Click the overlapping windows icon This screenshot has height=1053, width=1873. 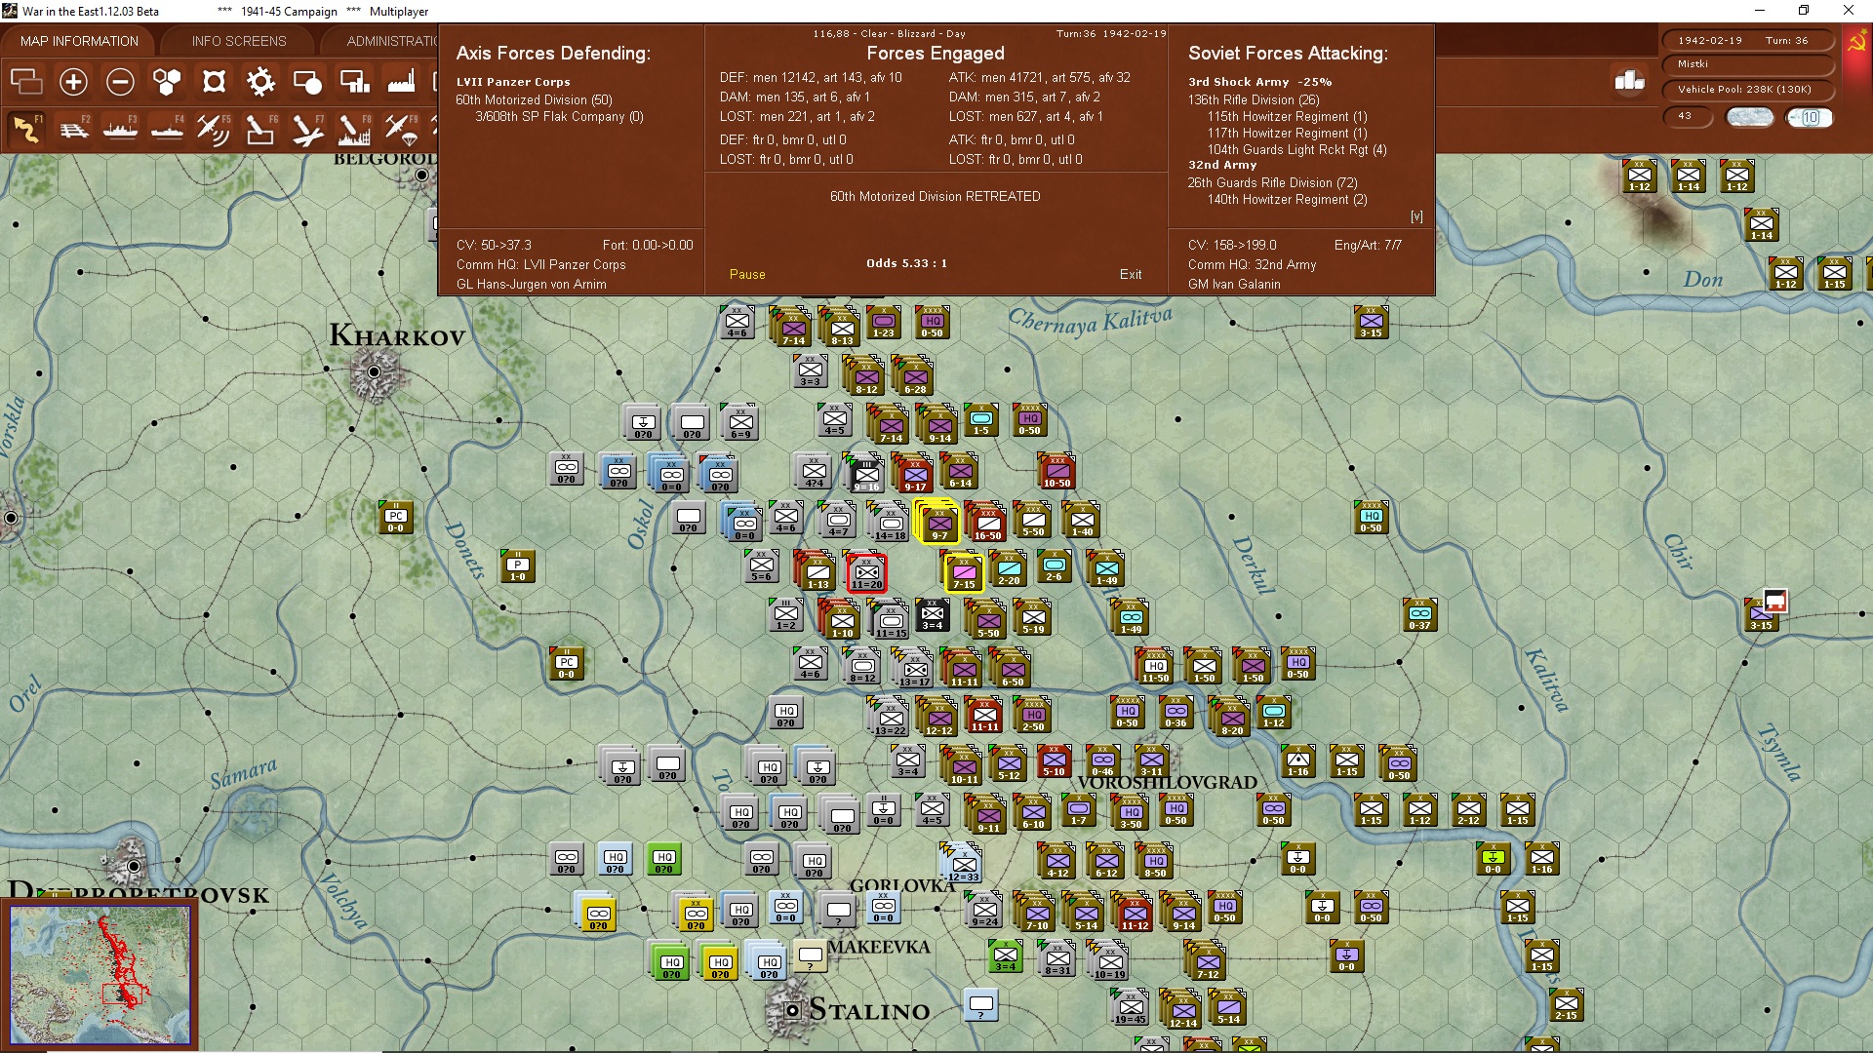pos(26,82)
